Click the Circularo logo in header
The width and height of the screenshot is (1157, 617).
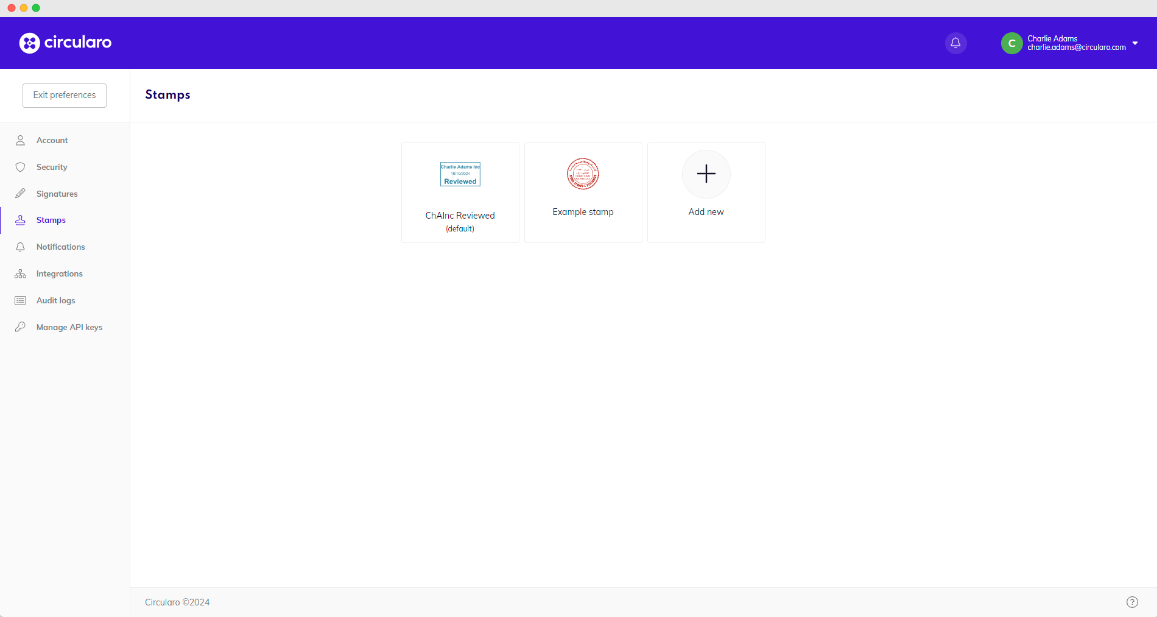pos(66,43)
